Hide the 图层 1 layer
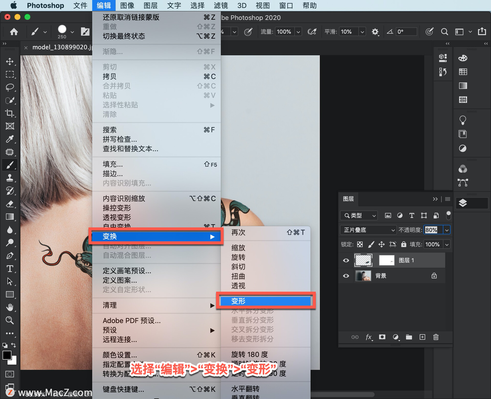 (346, 260)
